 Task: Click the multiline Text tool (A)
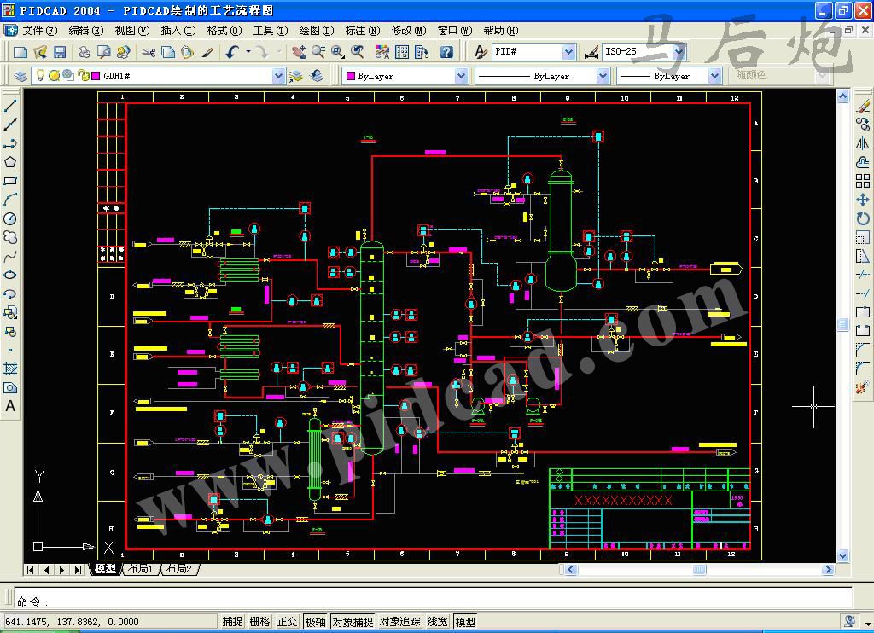pos(10,406)
